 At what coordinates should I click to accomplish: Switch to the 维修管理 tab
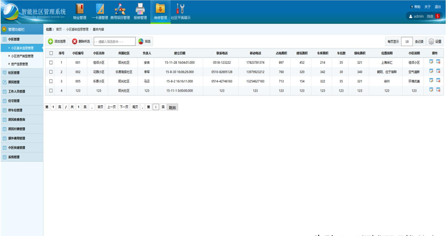(x=160, y=11)
